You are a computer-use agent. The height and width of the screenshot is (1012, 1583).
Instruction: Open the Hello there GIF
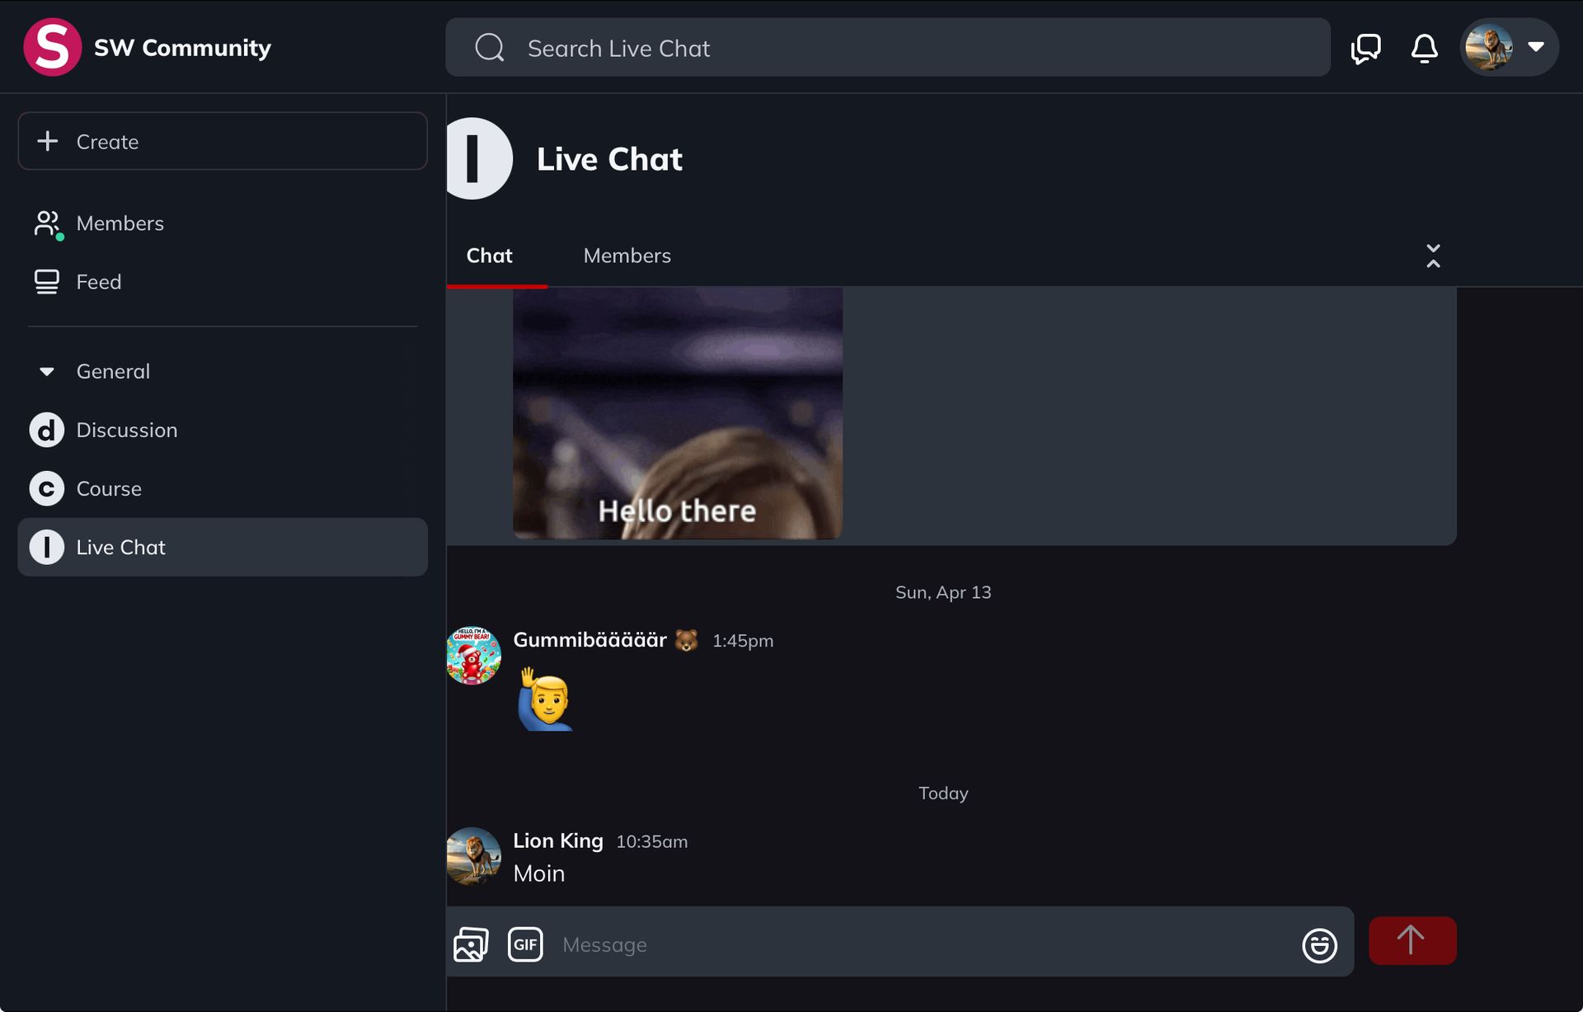[677, 412]
